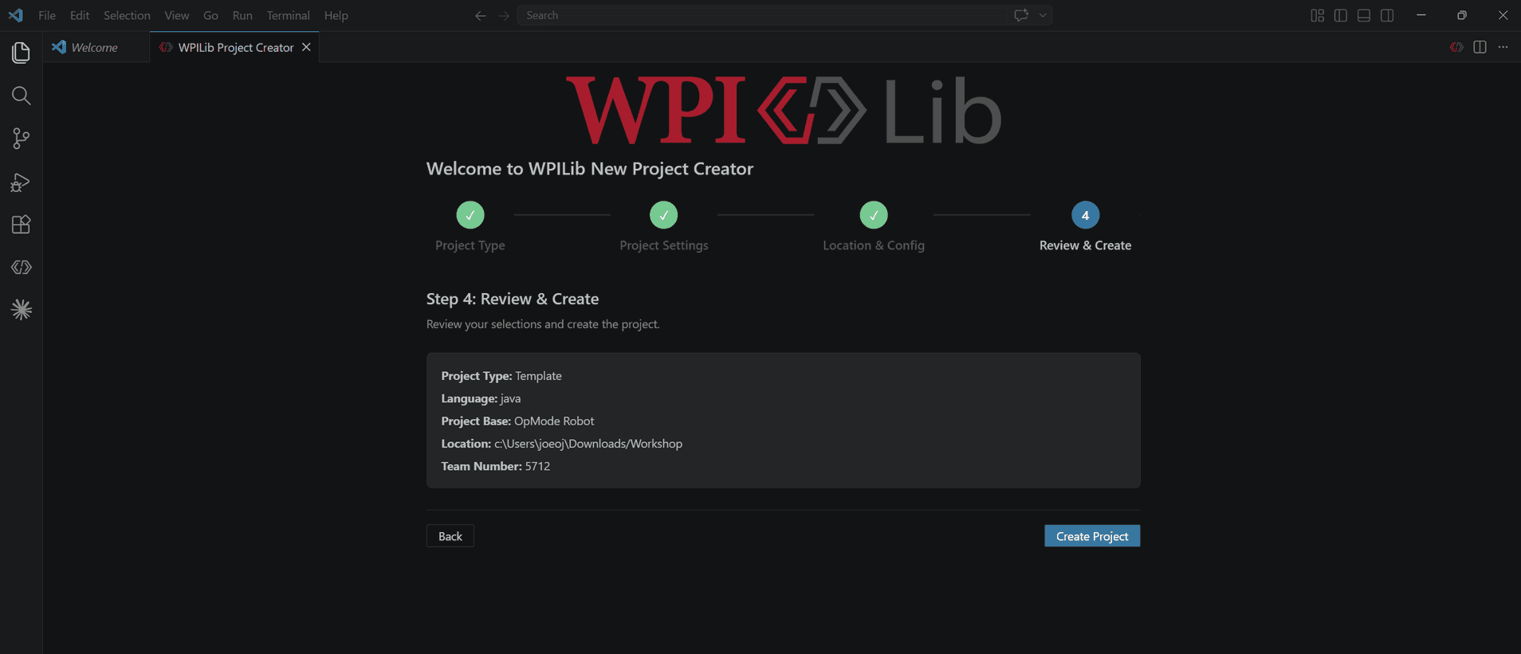This screenshot has height=654, width=1521.
Task: Click the Step 4: Review & Create heading
Action: (x=513, y=299)
